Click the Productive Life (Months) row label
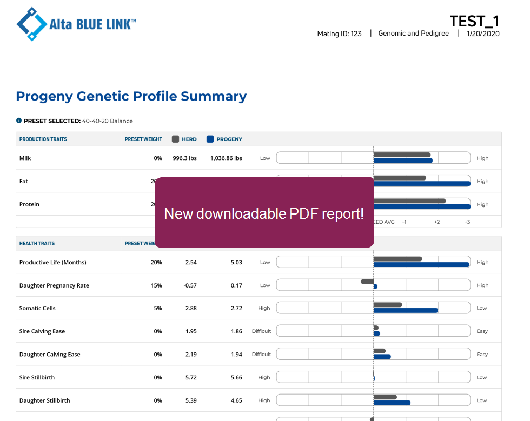Viewport: 530px width, 421px height. (53, 263)
